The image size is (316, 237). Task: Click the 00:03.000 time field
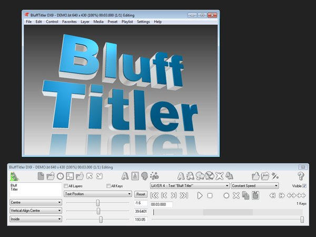[x=161, y=204]
